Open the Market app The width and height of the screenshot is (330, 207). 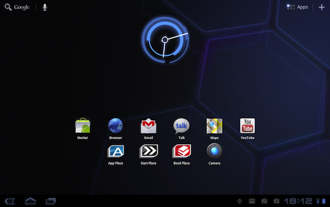[82, 128]
